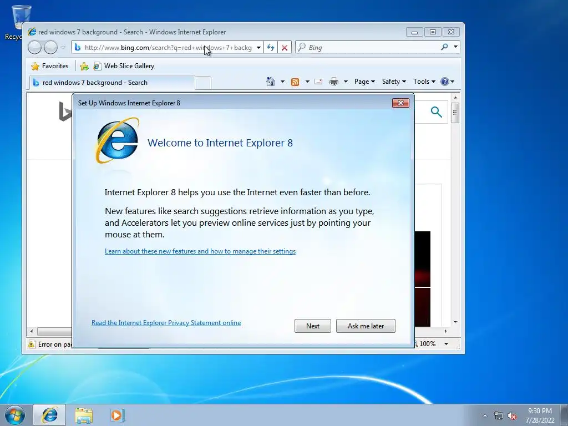Open the Windows Start menu
Viewport: 568px width, 426px height.
click(x=15, y=415)
